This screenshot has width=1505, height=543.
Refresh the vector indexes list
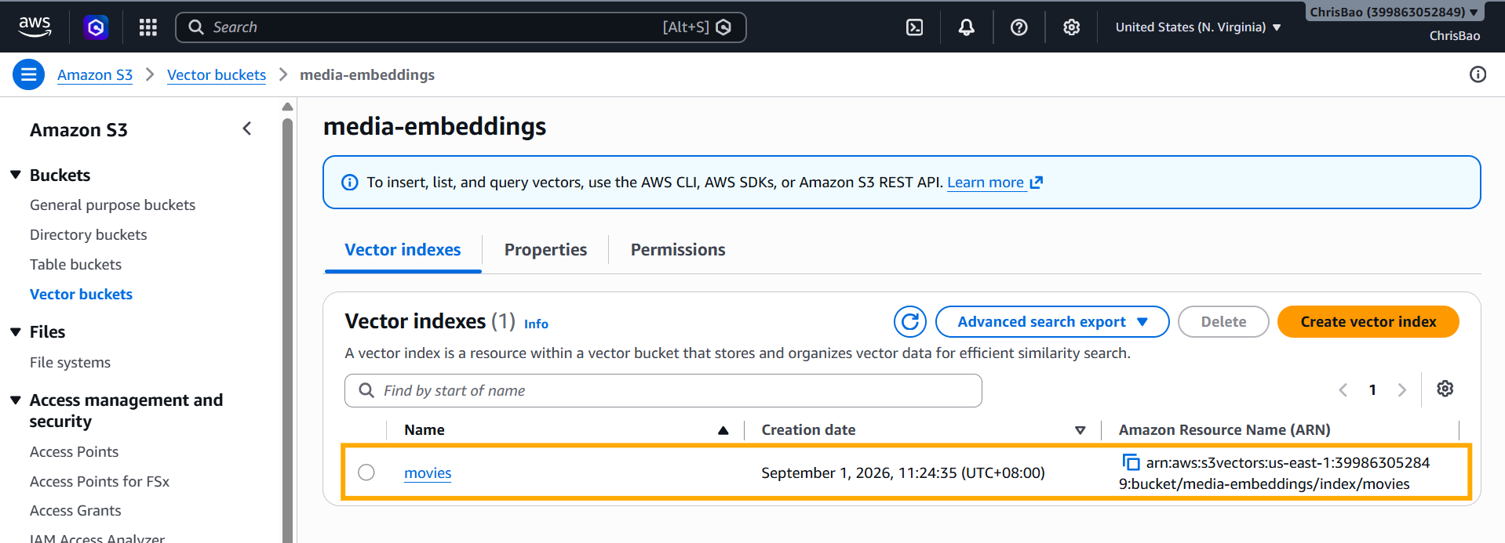coord(909,321)
